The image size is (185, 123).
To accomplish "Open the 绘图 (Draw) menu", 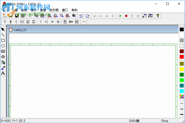I will [x=24, y=10].
